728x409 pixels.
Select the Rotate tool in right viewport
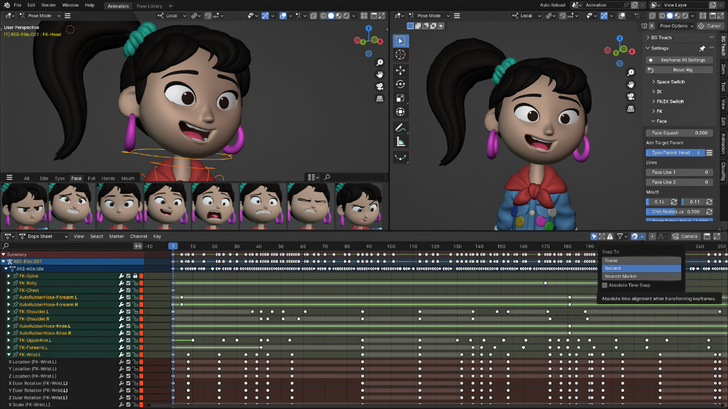(400, 84)
